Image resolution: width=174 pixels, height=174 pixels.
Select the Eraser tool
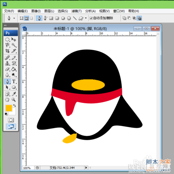coord(7,69)
